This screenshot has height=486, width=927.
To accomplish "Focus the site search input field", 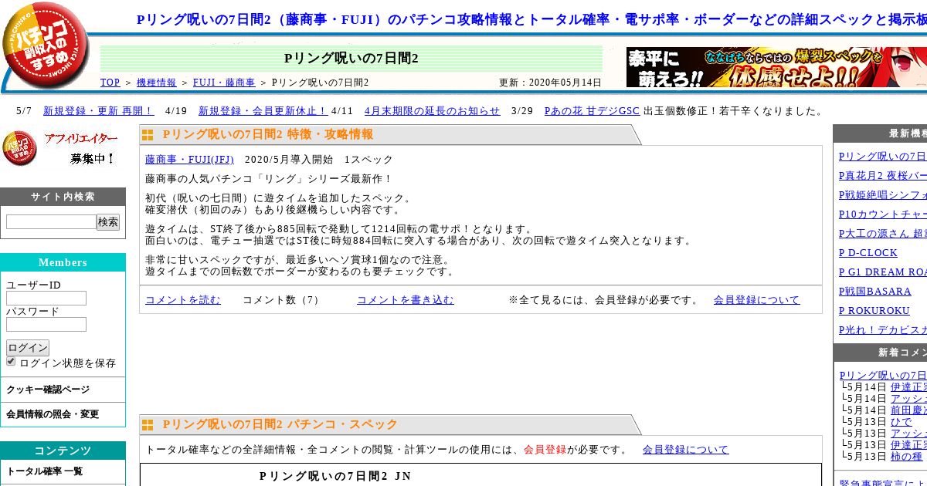I will click(x=51, y=222).
